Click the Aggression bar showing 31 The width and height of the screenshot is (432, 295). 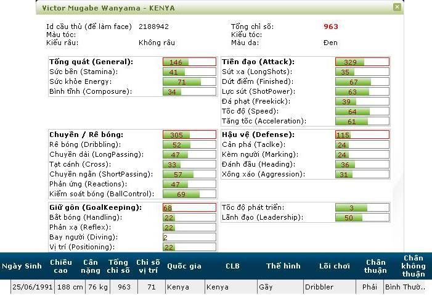[x=362, y=174]
